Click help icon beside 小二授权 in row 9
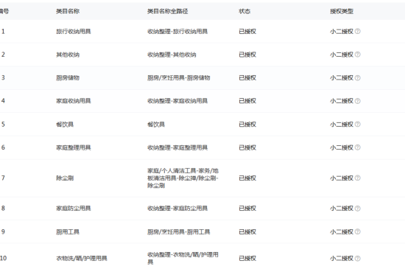Screen dimensions: 405x269 358,231
